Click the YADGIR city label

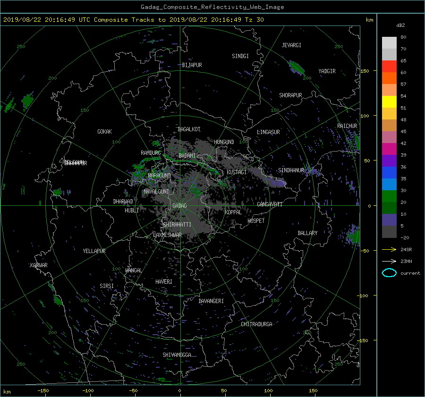pyautogui.click(x=327, y=71)
